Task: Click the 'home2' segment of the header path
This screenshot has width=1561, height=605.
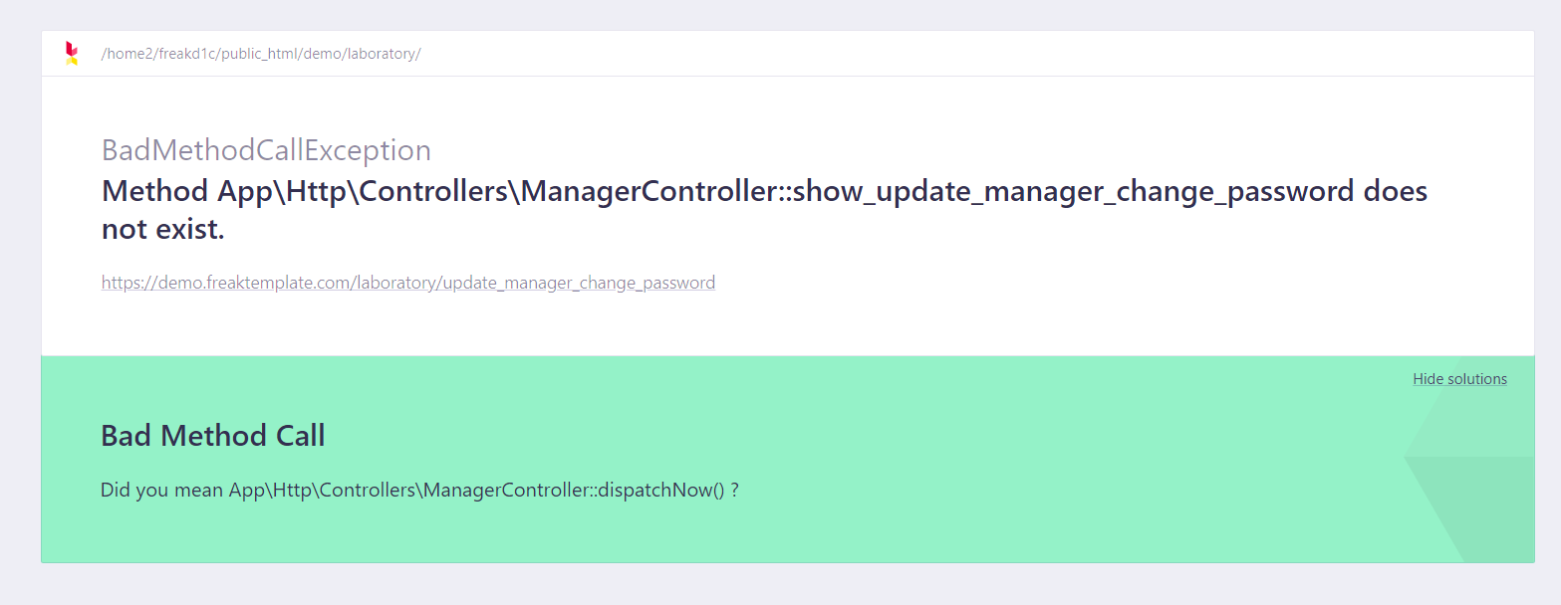Action: (x=129, y=54)
